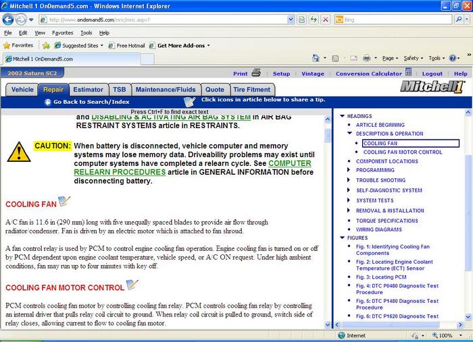Click the tip note icon beside COOLING FAN MOTOR CONTROL

(x=132, y=284)
